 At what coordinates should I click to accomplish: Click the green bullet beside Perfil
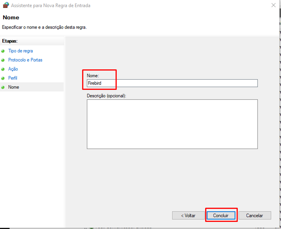tap(3, 78)
